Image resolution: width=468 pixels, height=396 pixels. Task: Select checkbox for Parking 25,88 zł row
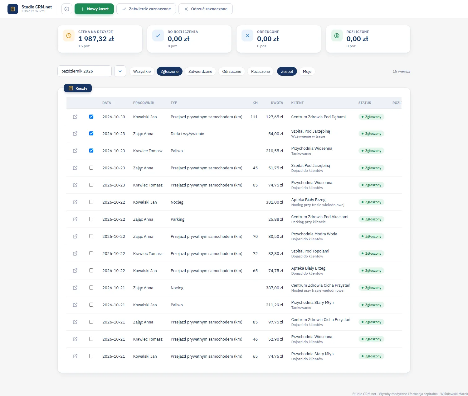pos(91,219)
